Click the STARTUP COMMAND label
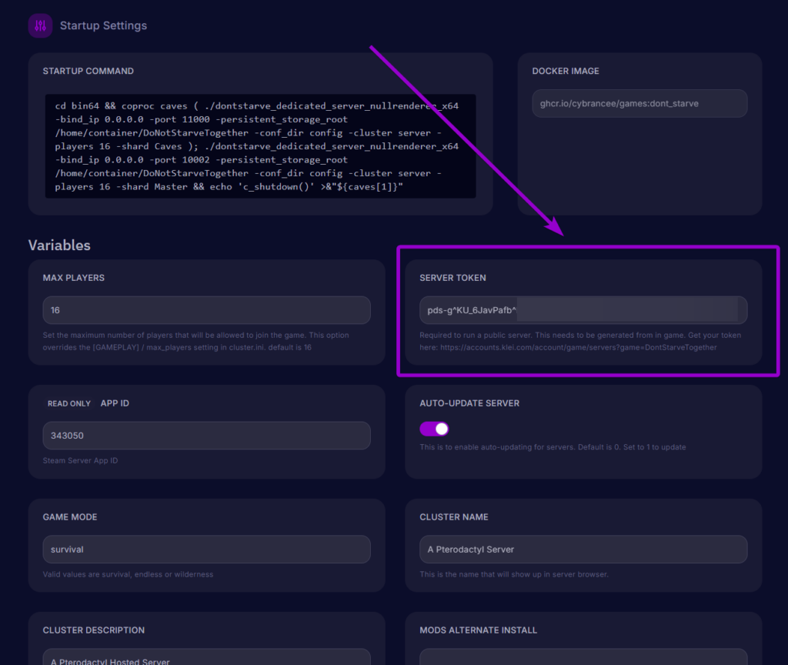This screenshot has width=788, height=665. coord(88,71)
